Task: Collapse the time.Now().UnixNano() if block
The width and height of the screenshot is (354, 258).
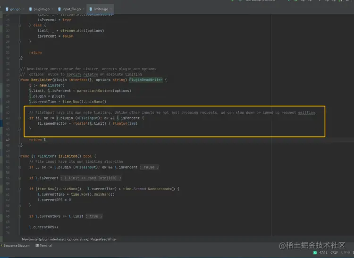Action: [19, 189]
